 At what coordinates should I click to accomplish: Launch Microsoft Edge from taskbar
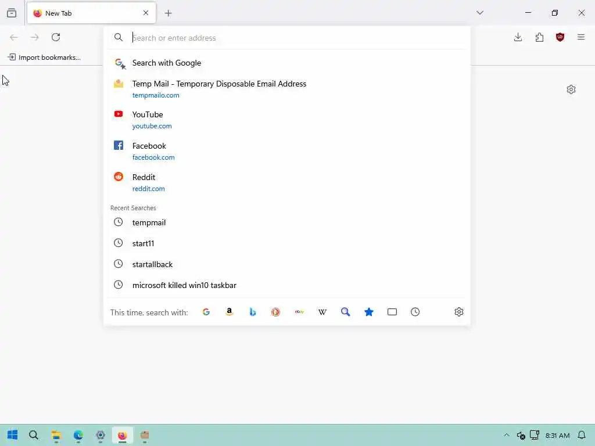point(78,435)
